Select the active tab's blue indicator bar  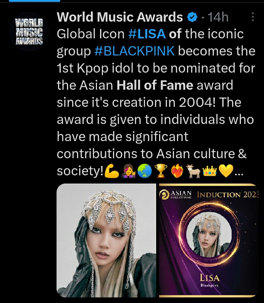coord(35,1)
